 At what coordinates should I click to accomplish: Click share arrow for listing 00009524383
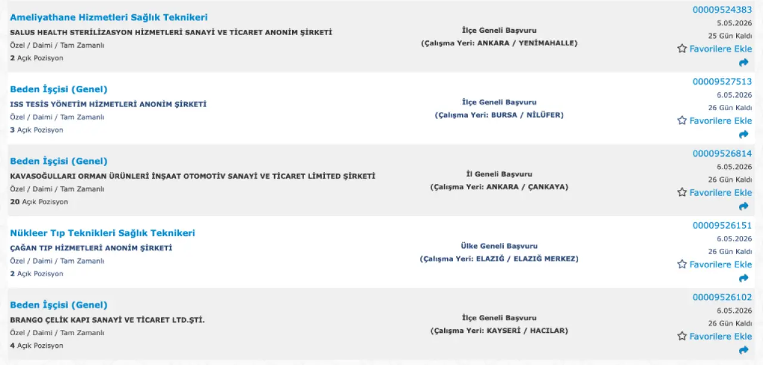[x=743, y=63]
